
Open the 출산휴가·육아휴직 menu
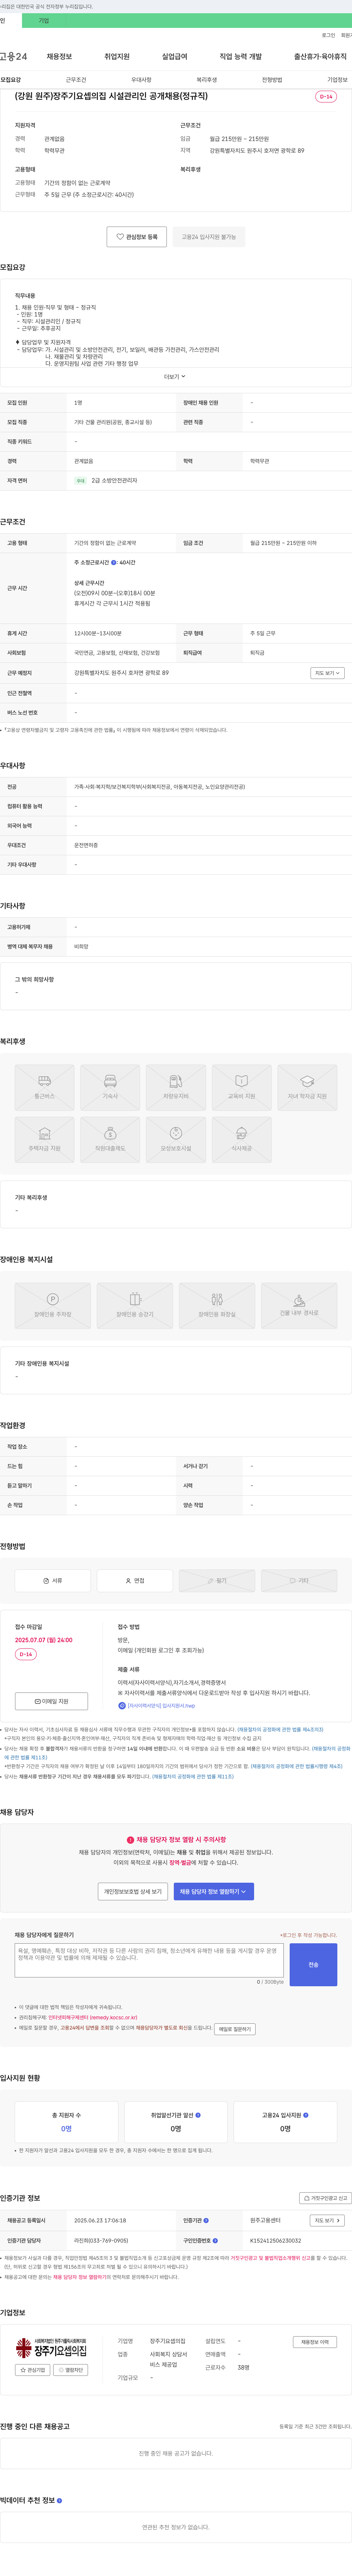tap(320, 57)
